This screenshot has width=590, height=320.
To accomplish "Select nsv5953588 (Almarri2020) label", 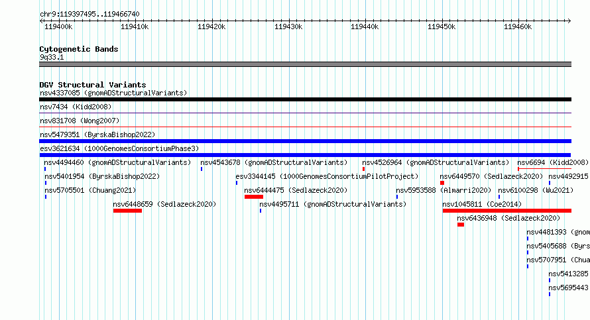I will 443,190.
